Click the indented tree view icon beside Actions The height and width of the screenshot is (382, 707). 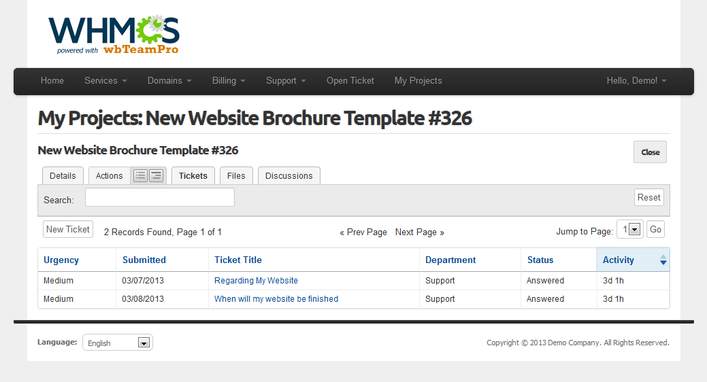click(x=157, y=176)
